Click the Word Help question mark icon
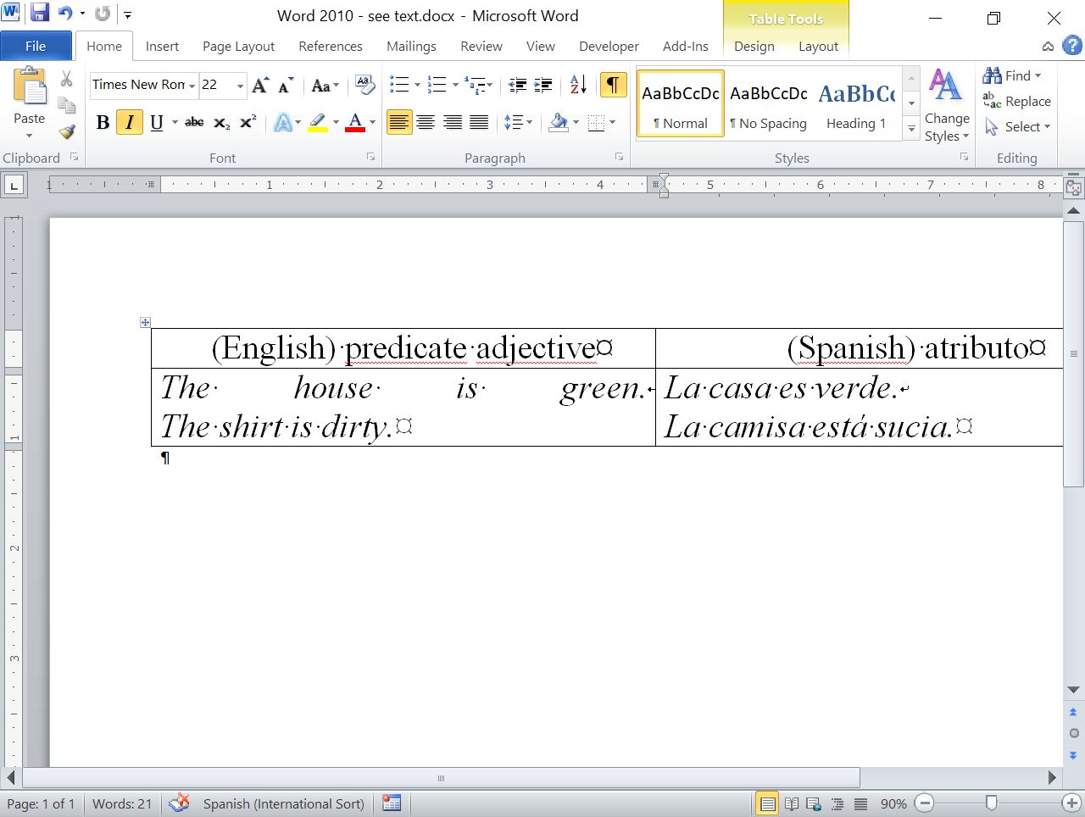Viewport: 1085px width, 817px height. click(x=1072, y=46)
